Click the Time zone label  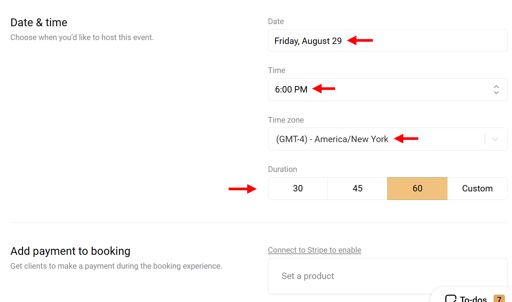(286, 120)
